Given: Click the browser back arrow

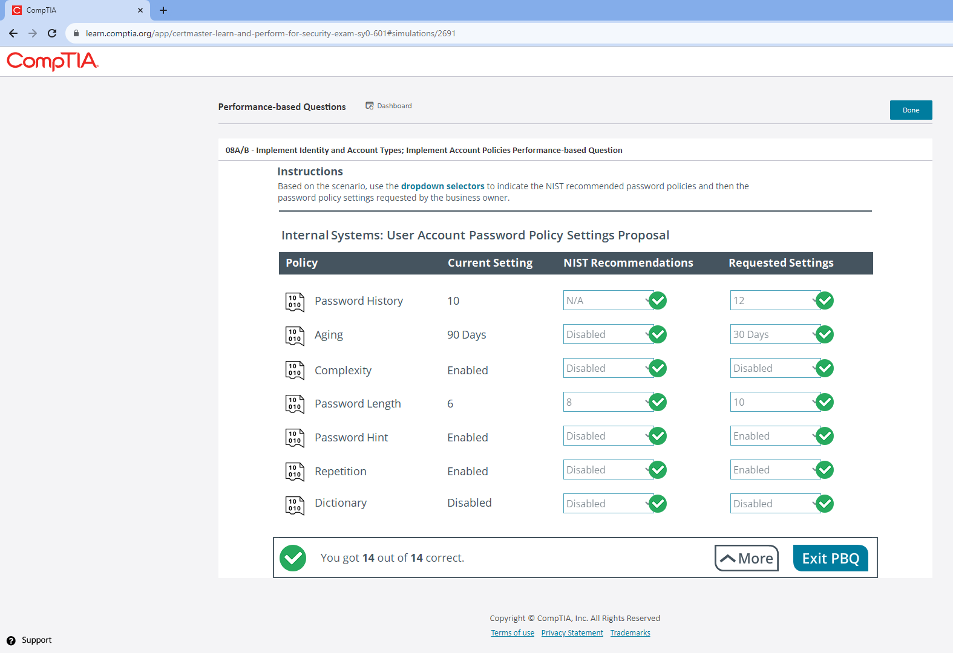Looking at the screenshot, I should 13,33.
